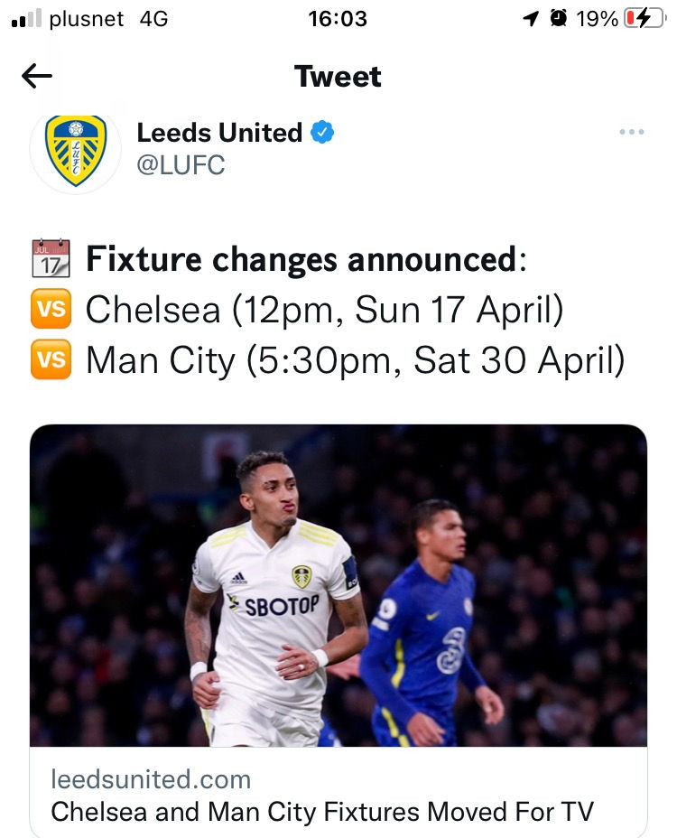Tap the alarm clock status icon
Viewport: 677px width, 838px height.
coord(560,19)
